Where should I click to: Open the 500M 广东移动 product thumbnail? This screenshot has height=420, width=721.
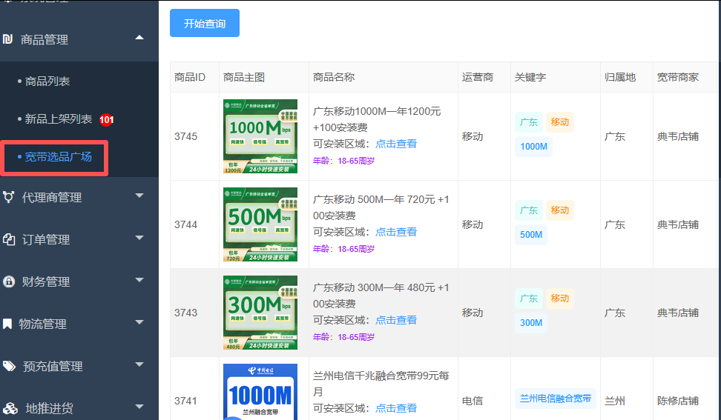coord(260,224)
